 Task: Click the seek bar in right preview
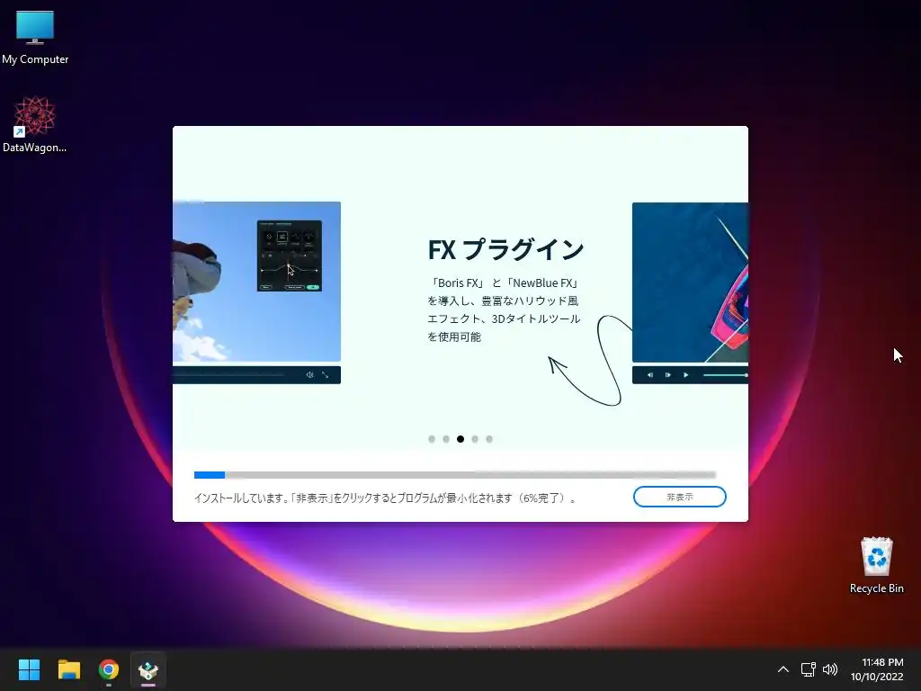(x=726, y=375)
